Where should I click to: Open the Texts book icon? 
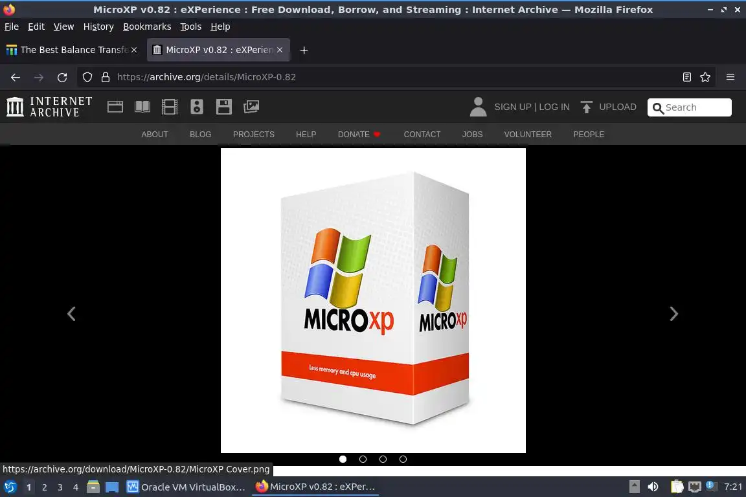pyautogui.click(x=142, y=107)
